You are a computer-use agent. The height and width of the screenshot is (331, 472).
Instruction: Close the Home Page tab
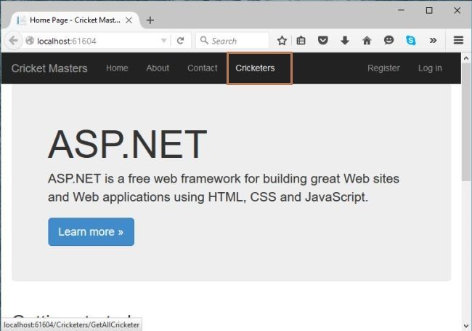(129, 20)
